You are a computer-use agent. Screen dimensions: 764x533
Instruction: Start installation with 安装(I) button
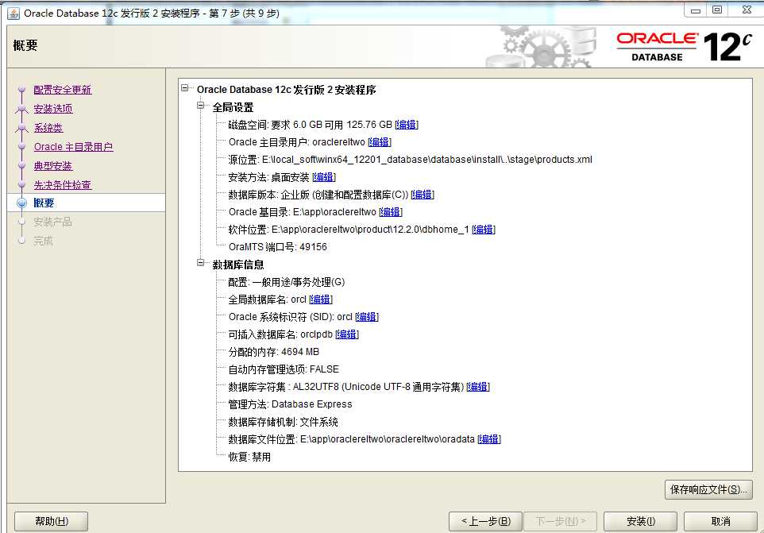pyautogui.click(x=640, y=521)
